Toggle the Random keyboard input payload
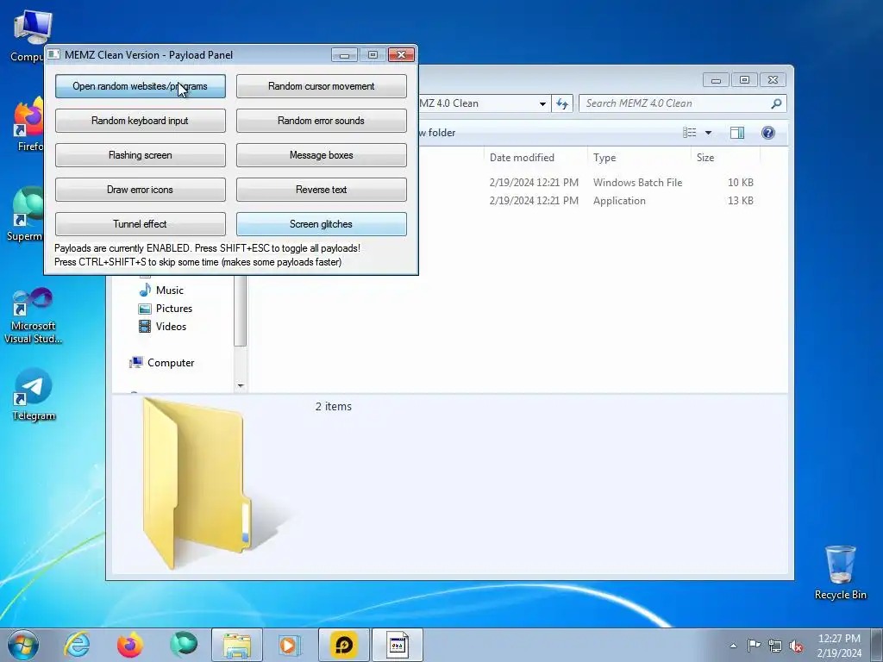The width and height of the screenshot is (883, 662). click(141, 121)
